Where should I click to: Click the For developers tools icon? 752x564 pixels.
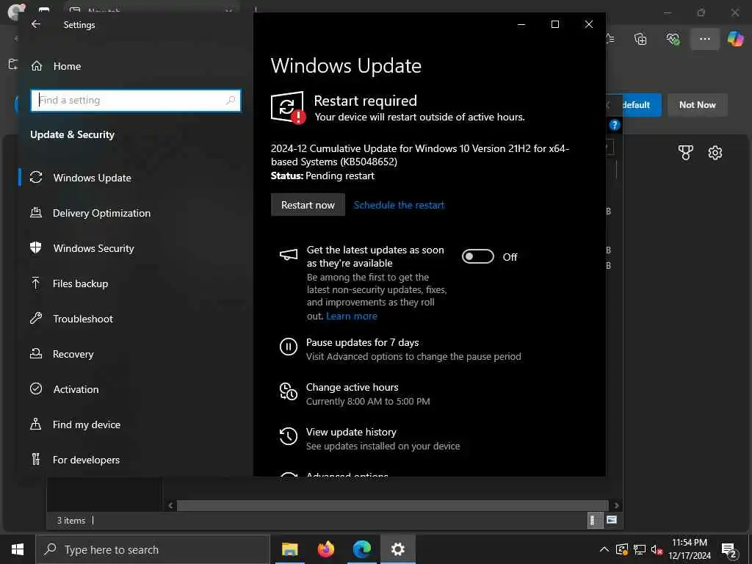point(36,459)
